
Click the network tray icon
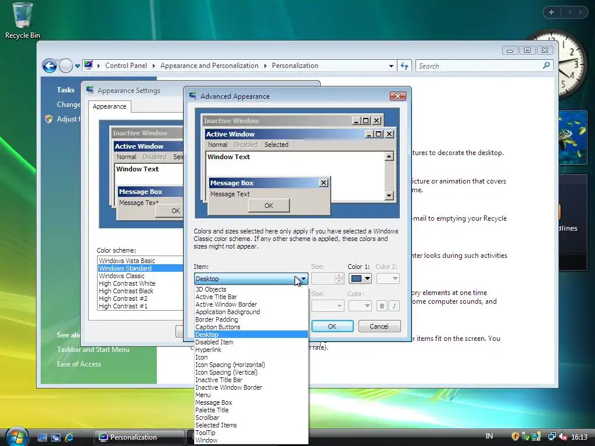[x=552, y=437]
